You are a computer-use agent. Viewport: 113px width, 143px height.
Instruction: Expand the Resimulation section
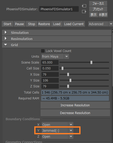pos(6,38)
